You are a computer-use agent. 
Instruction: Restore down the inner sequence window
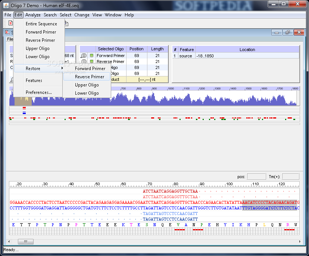(x=288, y=32)
